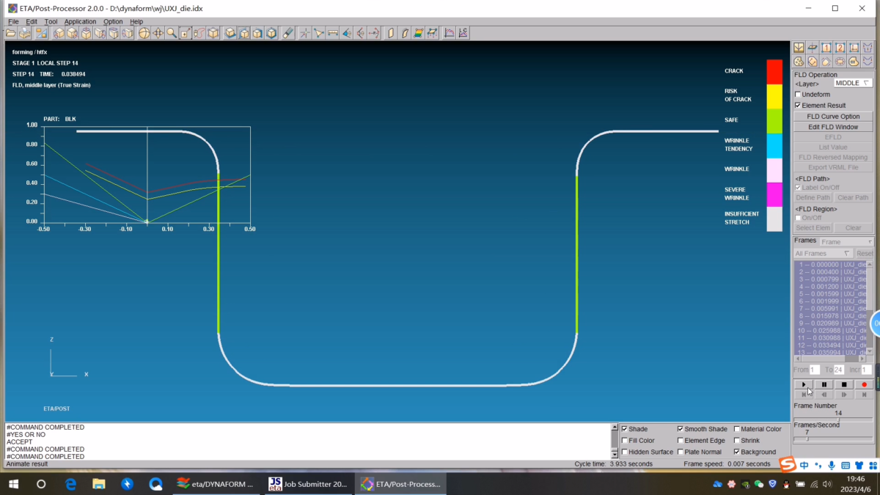Open the Tool menu

pos(51,21)
